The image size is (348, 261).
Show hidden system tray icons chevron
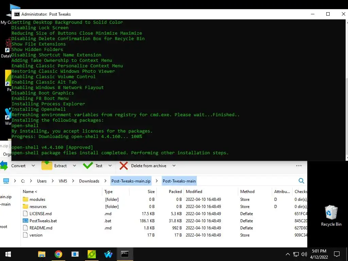(x=288, y=254)
